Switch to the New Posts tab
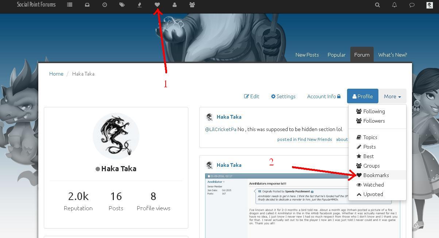This screenshot has width=439, height=238. (x=307, y=55)
